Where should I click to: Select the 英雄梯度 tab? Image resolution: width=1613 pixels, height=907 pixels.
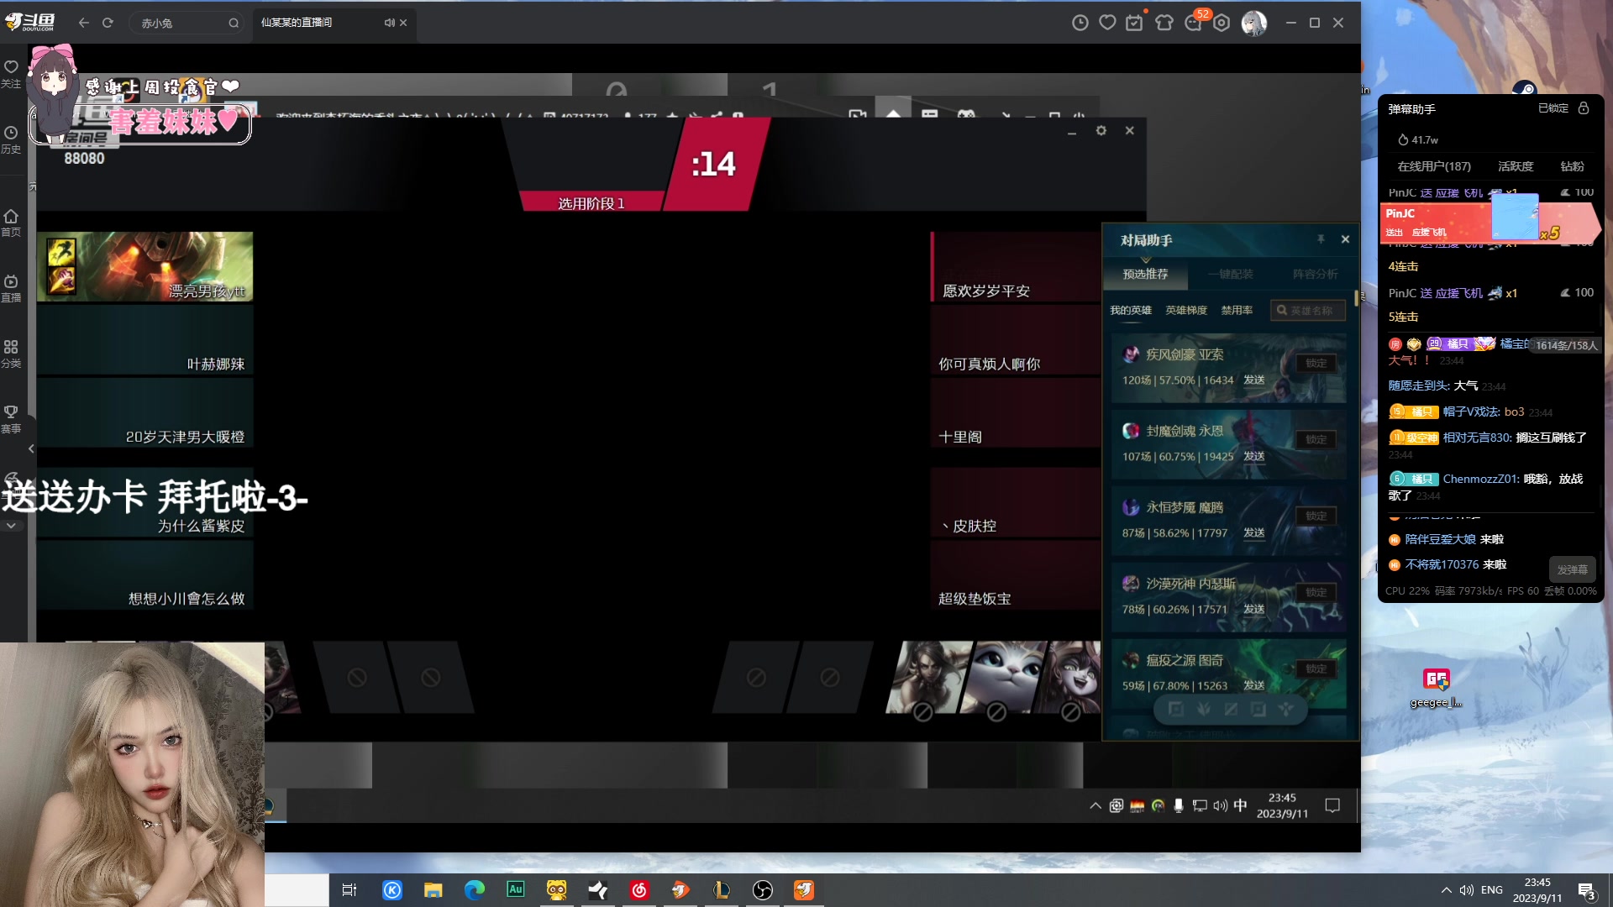(x=1185, y=310)
